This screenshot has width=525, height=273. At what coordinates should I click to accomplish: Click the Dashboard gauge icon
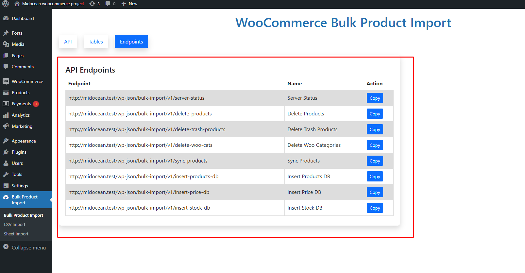click(6, 18)
